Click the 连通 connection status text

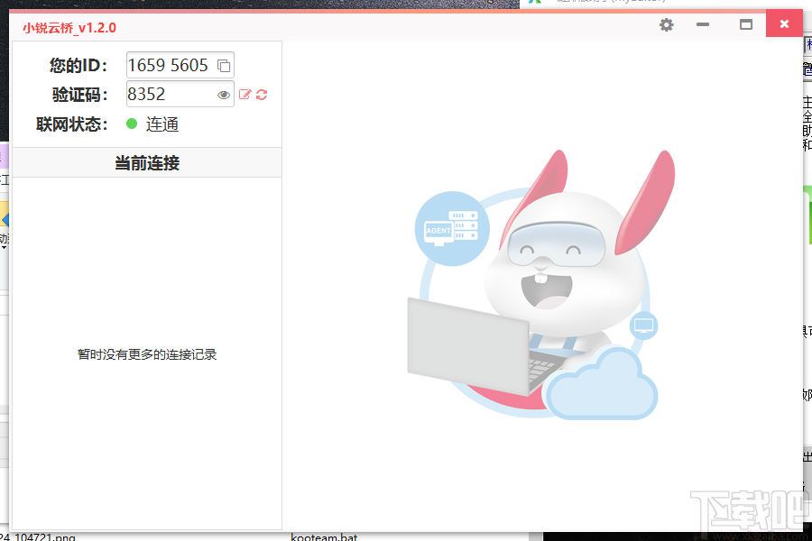coord(162,124)
